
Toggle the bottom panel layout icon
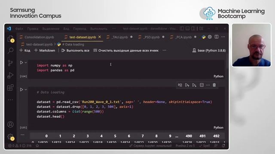(x=187, y=29)
